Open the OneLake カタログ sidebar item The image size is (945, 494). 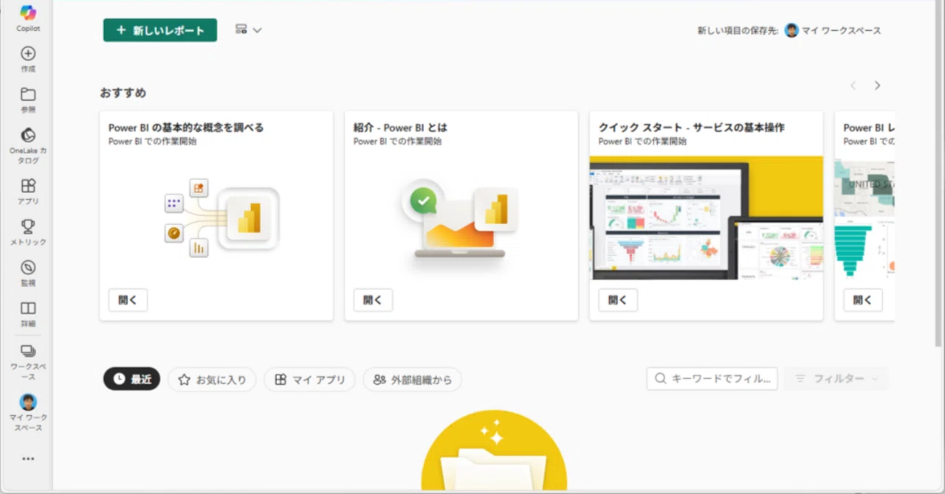[x=28, y=146]
